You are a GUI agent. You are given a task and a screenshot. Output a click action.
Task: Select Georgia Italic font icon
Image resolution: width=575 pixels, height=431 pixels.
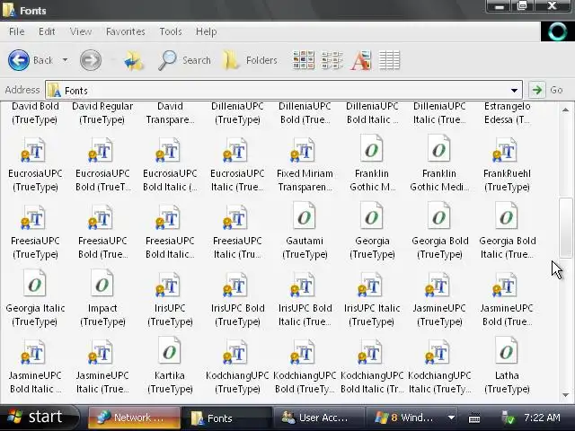pos(34,284)
